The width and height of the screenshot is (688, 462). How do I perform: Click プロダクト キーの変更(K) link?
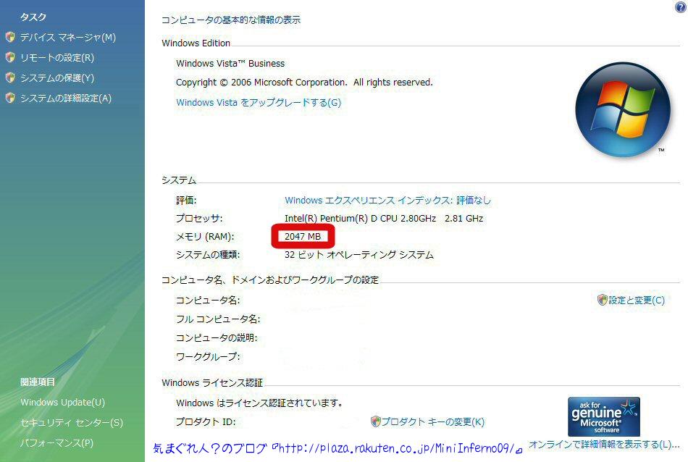pos(432,421)
